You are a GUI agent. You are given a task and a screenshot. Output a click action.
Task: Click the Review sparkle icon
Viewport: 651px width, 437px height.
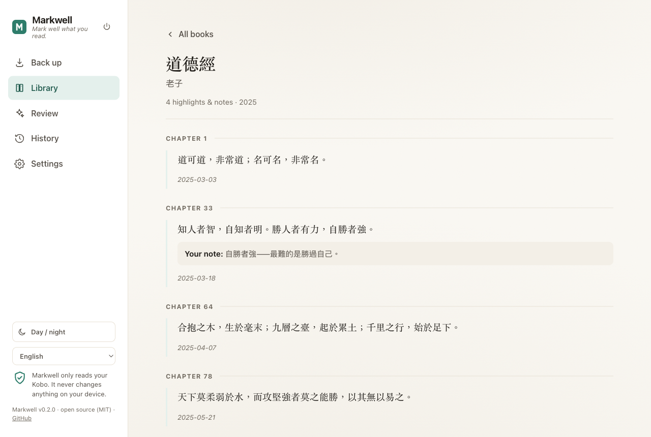click(x=19, y=113)
